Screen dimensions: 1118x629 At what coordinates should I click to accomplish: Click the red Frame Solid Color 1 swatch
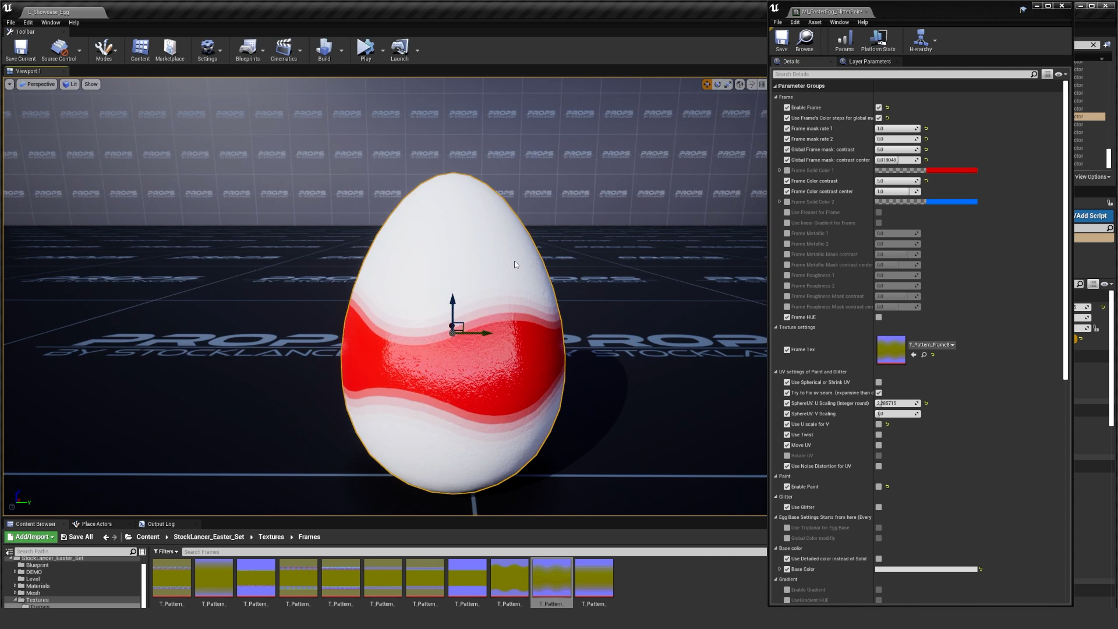point(953,170)
